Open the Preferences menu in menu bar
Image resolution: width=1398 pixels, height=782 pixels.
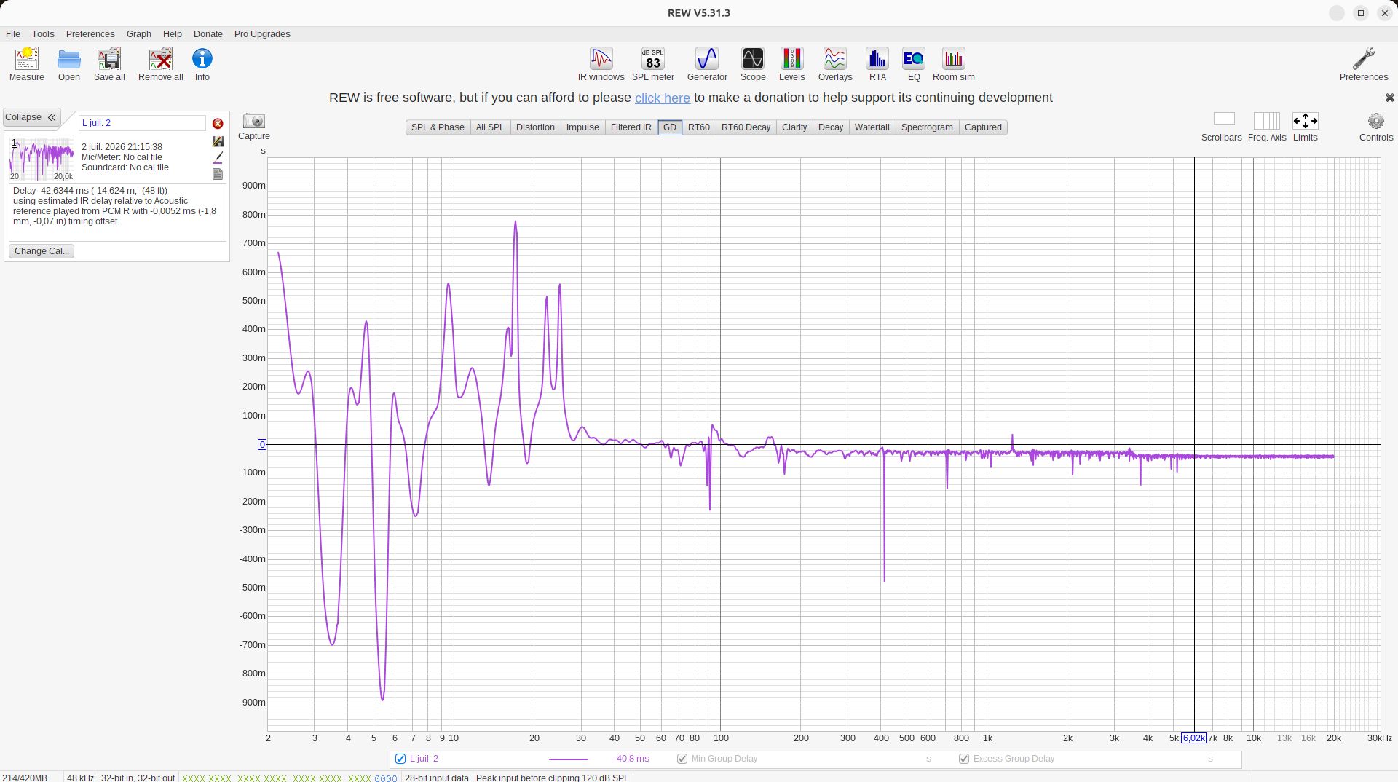pyautogui.click(x=90, y=34)
